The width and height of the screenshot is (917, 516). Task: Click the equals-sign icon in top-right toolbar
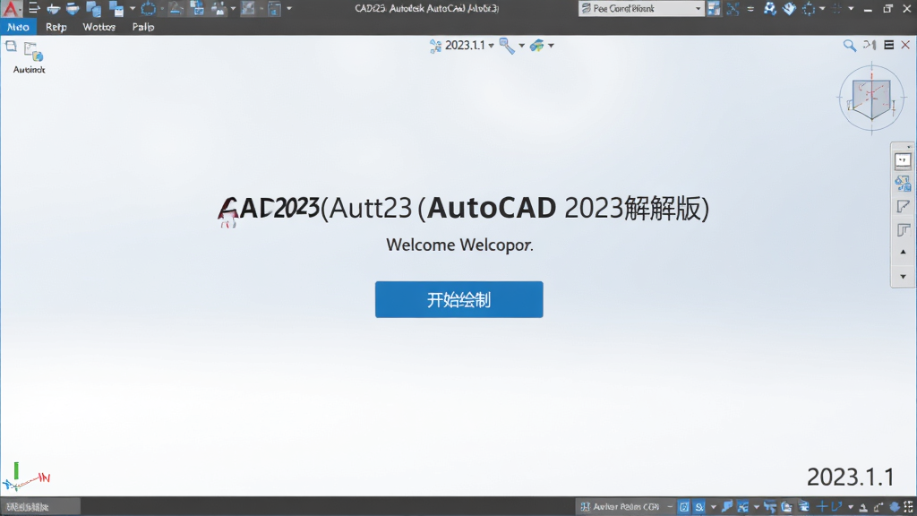[x=750, y=9]
